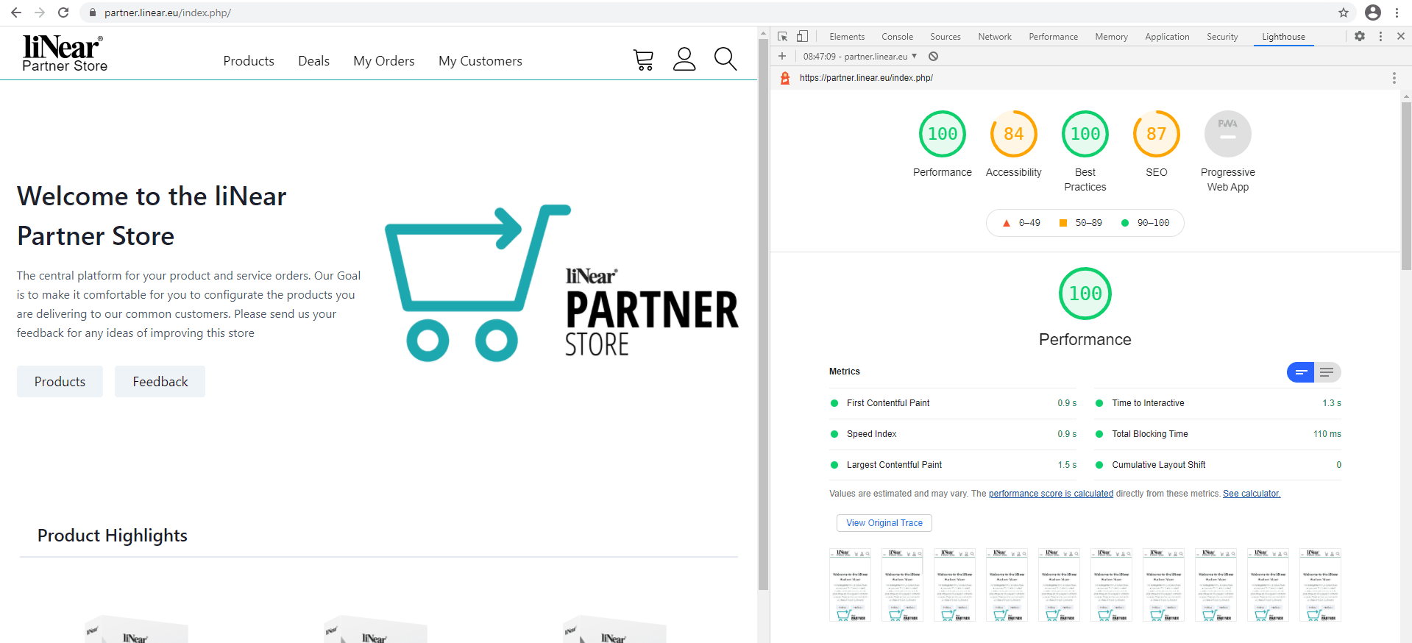Click the browser back arrow
The height and width of the screenshot is (643, 1412).
pyautogui.click(x=16, y=13)
